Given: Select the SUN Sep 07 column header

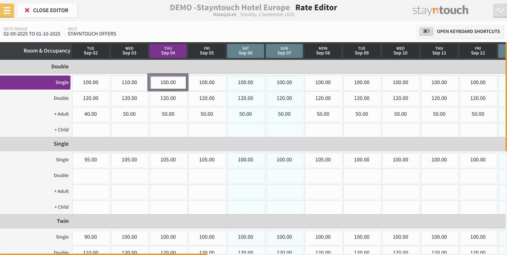Looking at the screenshot, I should 284,51.
